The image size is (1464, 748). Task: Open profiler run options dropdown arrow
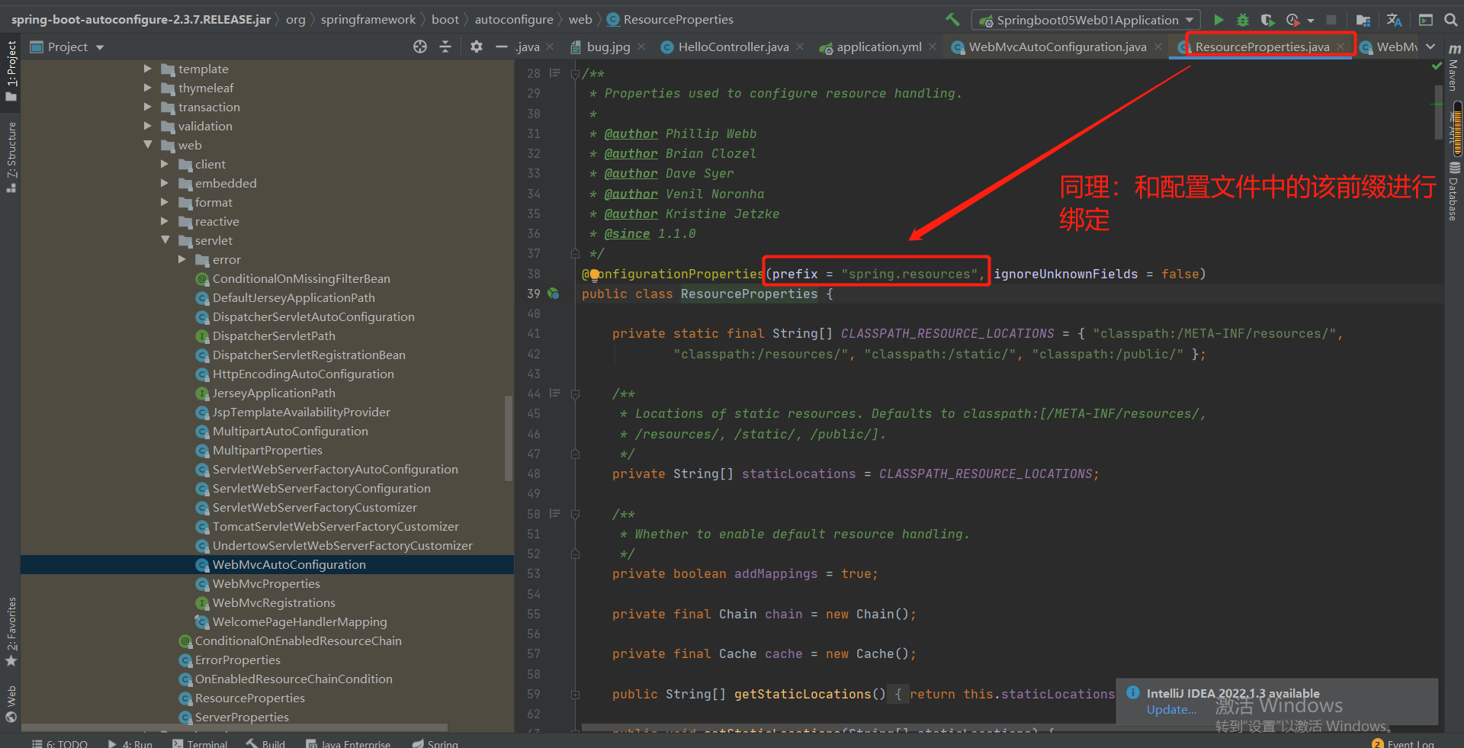[x=1311, y=21]
